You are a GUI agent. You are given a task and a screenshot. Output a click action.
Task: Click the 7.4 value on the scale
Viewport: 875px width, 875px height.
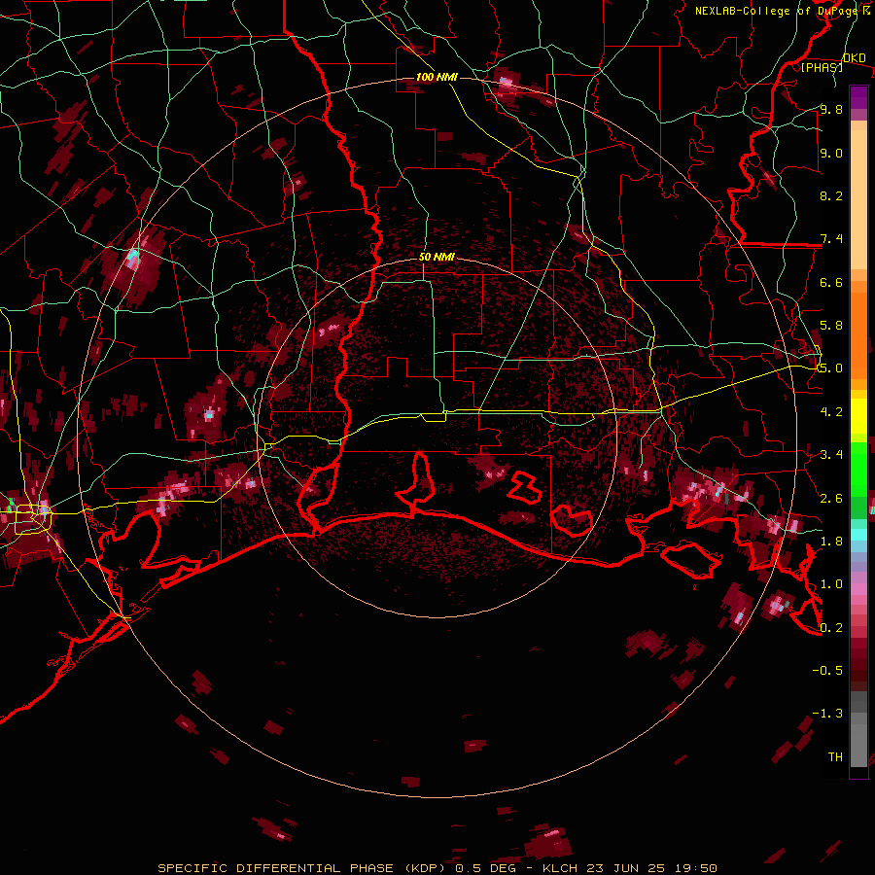(831, 239)
